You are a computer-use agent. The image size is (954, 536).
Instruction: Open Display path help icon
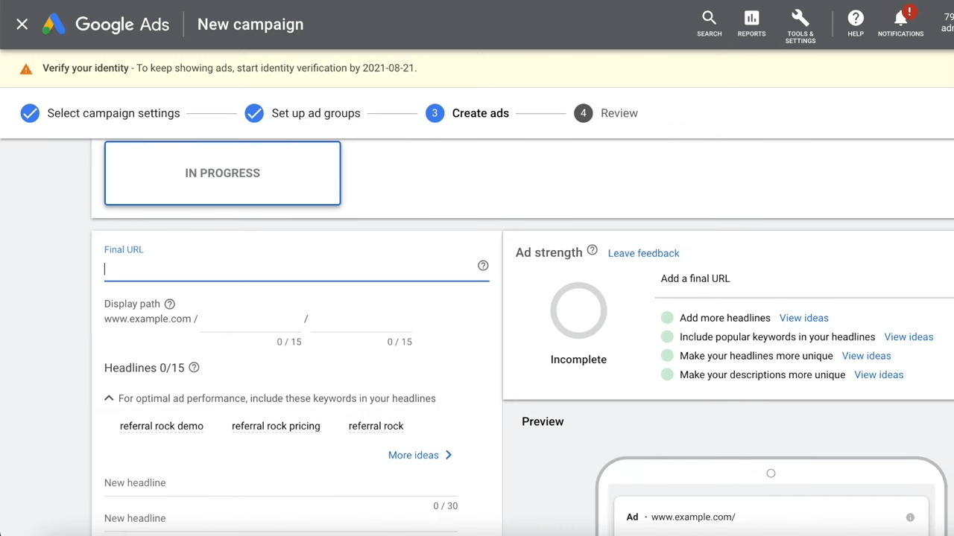(169, 304)
